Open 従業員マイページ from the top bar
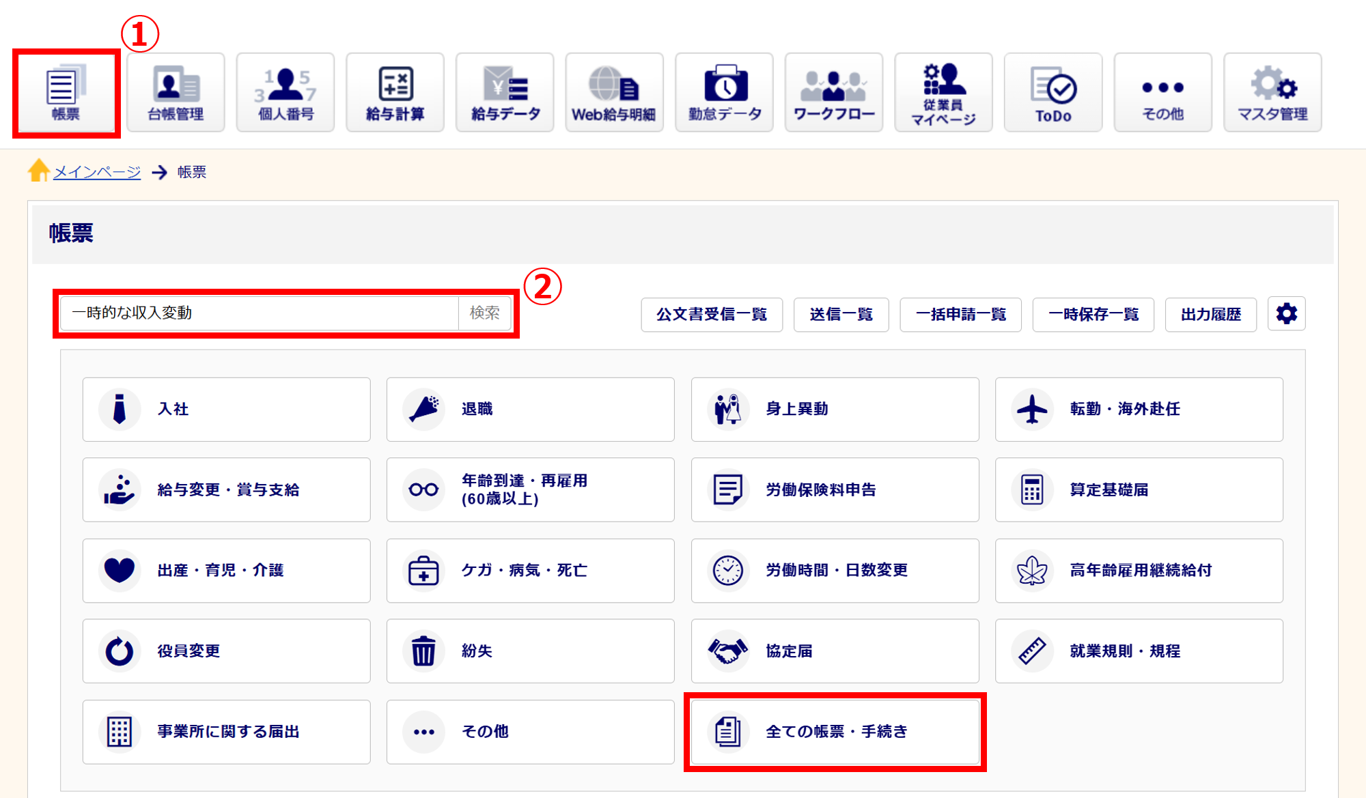The height and width of the screenshot is (798, 1366). 943,93
